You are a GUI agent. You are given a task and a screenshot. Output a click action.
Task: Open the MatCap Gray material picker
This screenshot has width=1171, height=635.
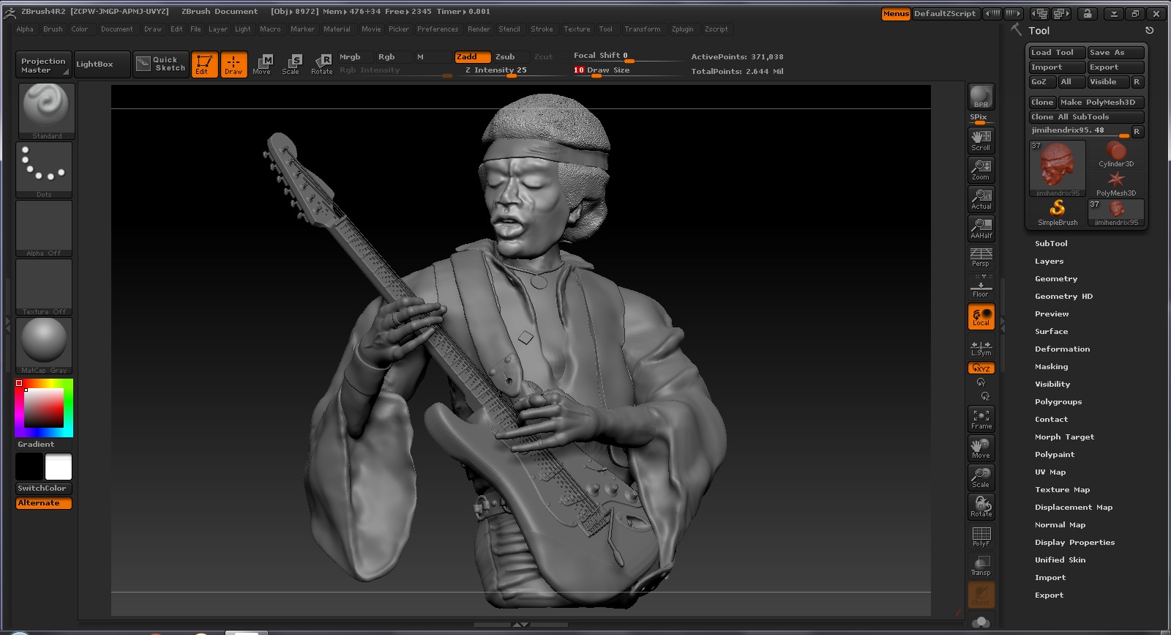click(x=44, y=345)
